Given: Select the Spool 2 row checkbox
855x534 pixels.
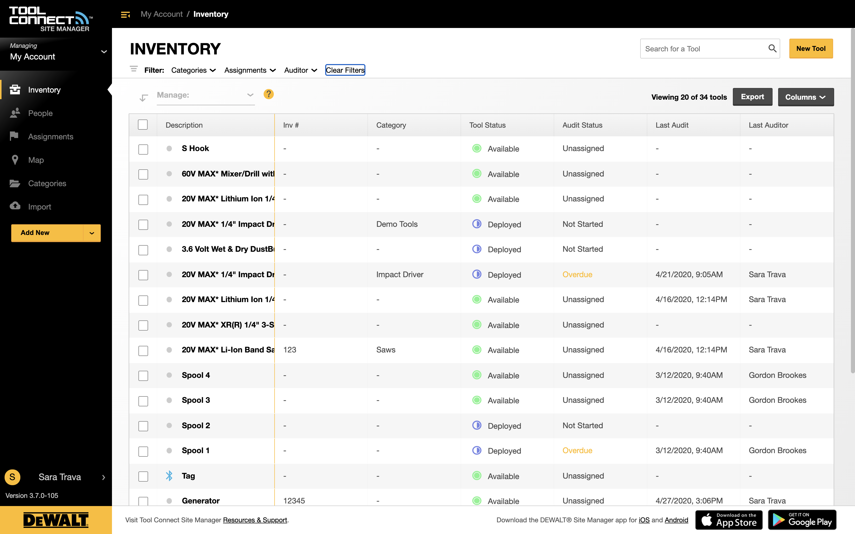Looking at the screenshot, I should 143,426.
